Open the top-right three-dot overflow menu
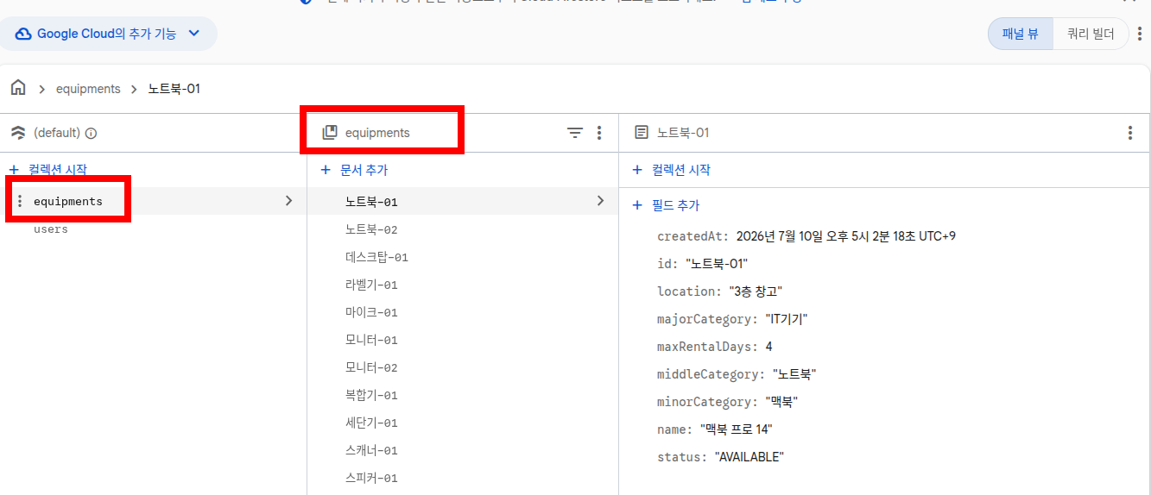 coord(1140,34)
